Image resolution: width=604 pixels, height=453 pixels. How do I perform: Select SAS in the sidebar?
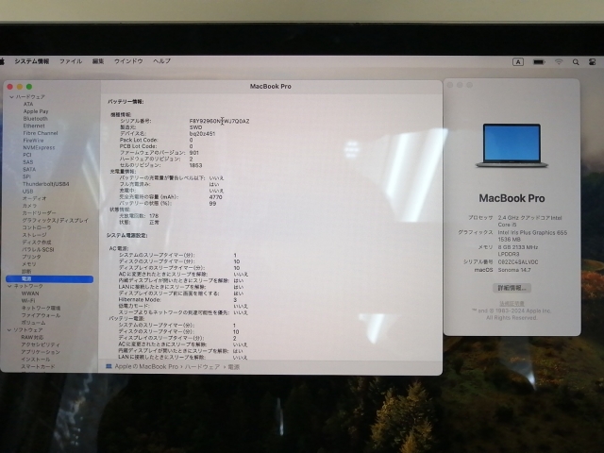27,162
